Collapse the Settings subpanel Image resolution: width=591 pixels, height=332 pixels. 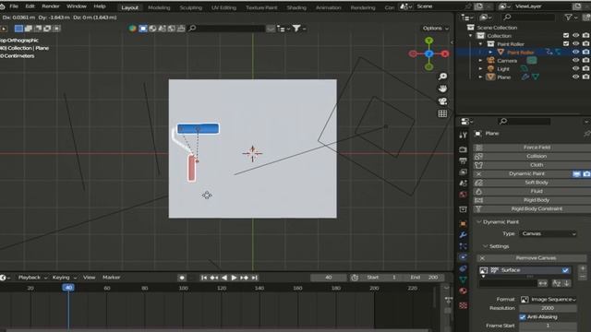(x=486, y=246)
